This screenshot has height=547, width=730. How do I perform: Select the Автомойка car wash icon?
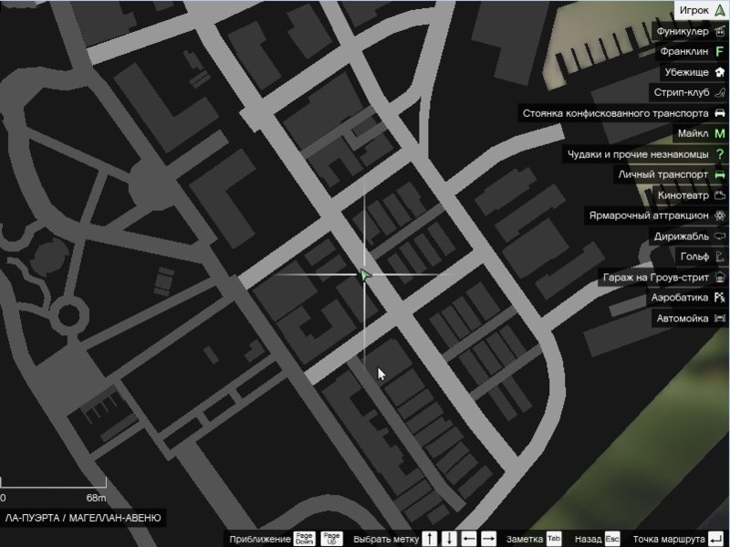720,318
